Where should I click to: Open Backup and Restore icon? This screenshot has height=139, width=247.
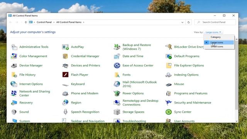[117, 47]
